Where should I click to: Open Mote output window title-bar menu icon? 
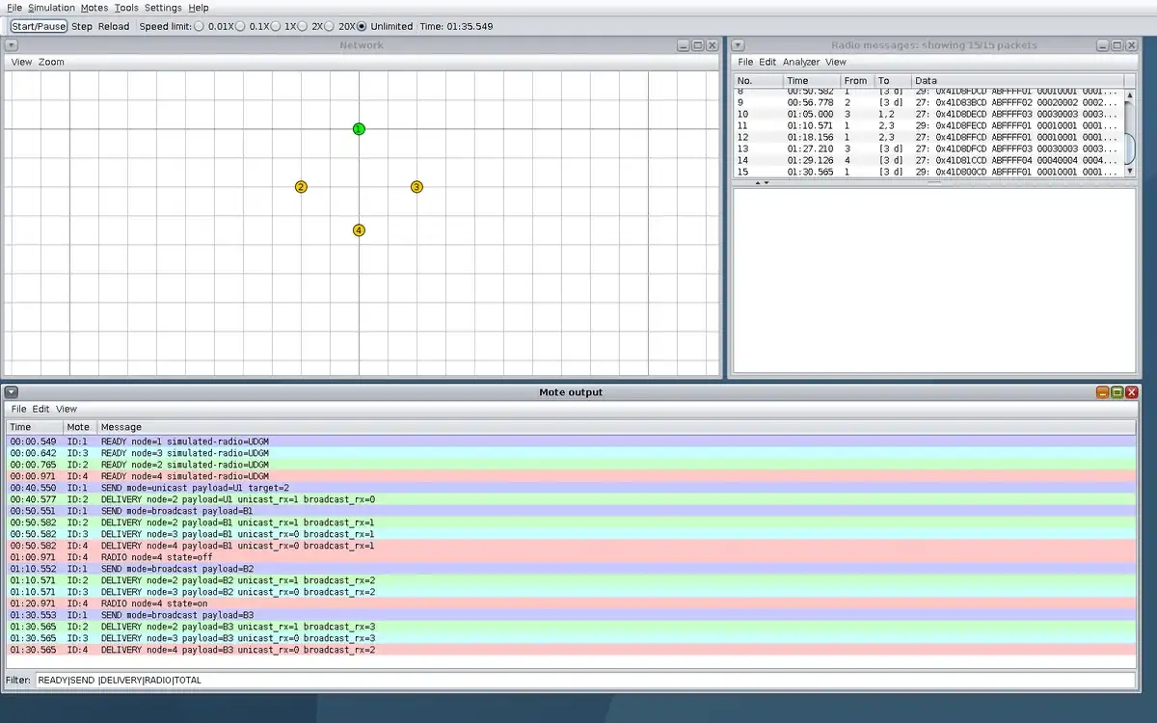[x=11, y=392]
